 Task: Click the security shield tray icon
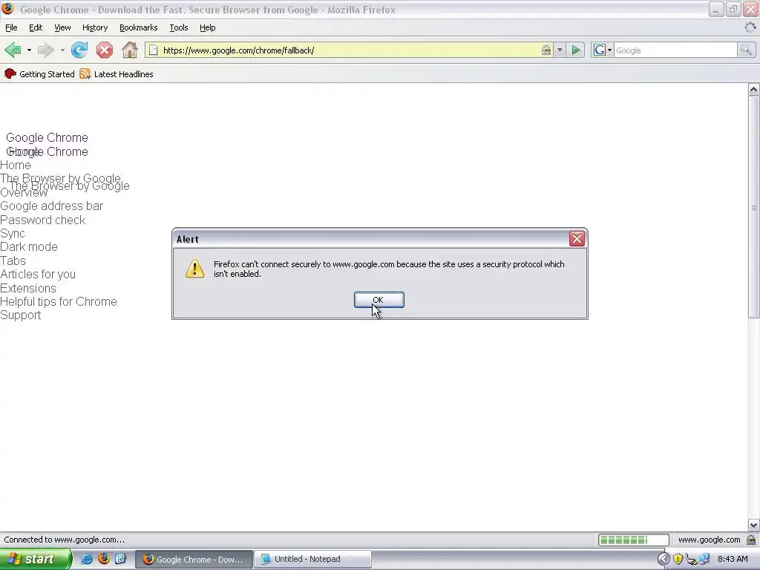678,560
